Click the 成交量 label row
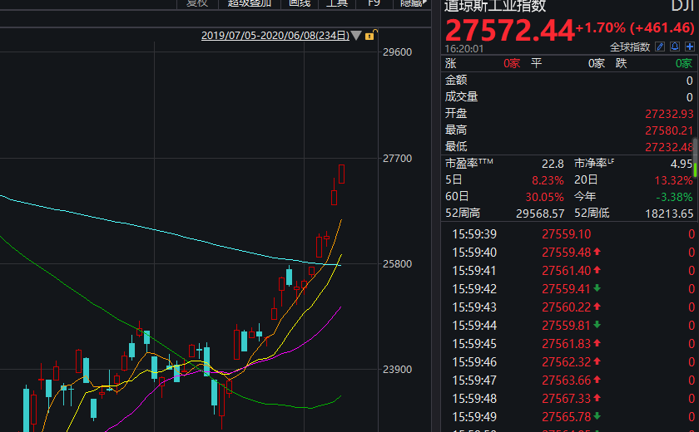Image resolution: width=699 pixels, height=432 pixels. 569,96
